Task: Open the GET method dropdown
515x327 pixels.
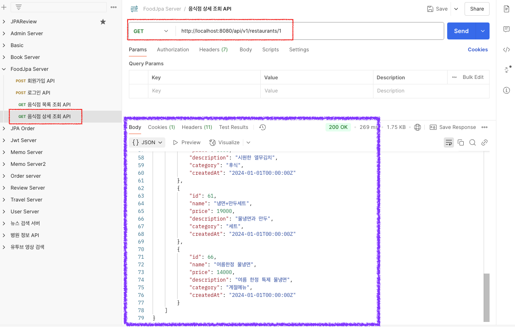Action: click(152, 31)
